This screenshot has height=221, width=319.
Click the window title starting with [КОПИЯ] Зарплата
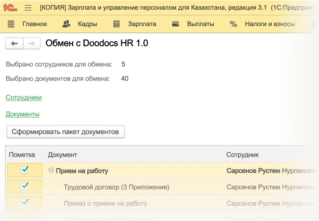(x=179, y=8)
